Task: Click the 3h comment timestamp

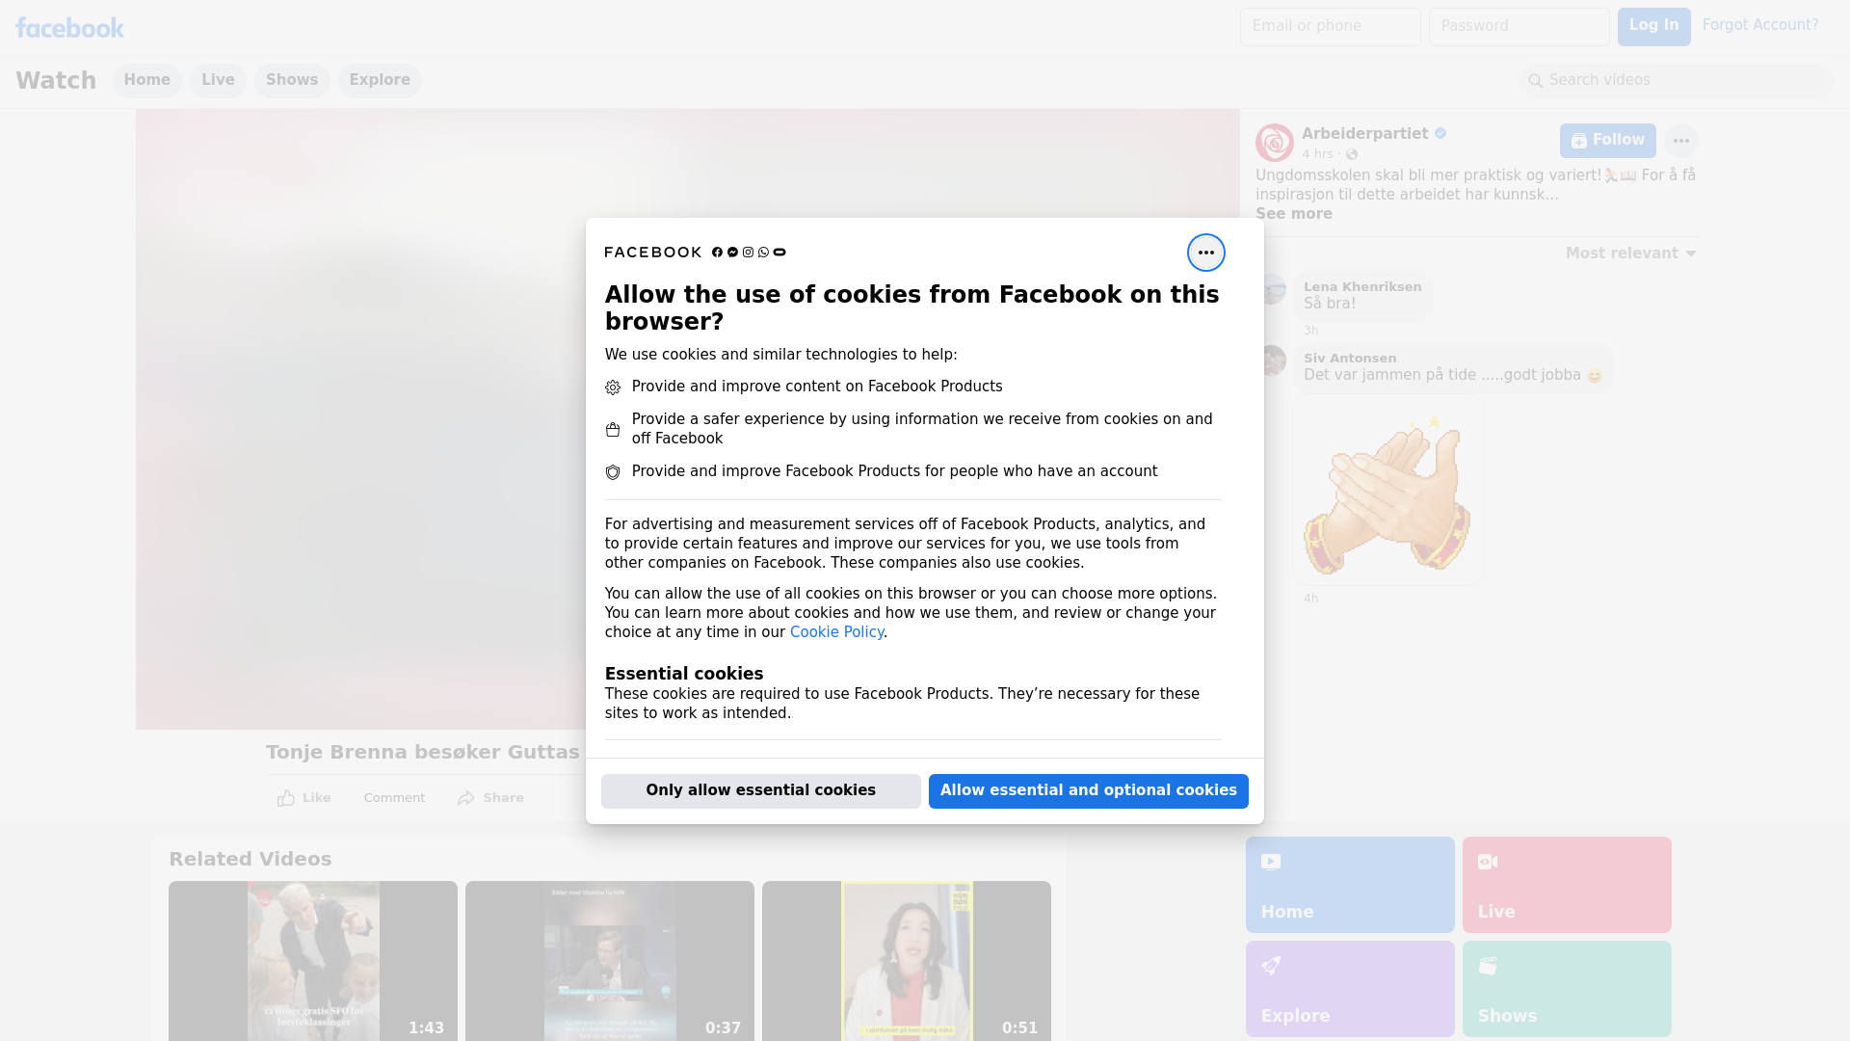Action: tap(1310, 331)
